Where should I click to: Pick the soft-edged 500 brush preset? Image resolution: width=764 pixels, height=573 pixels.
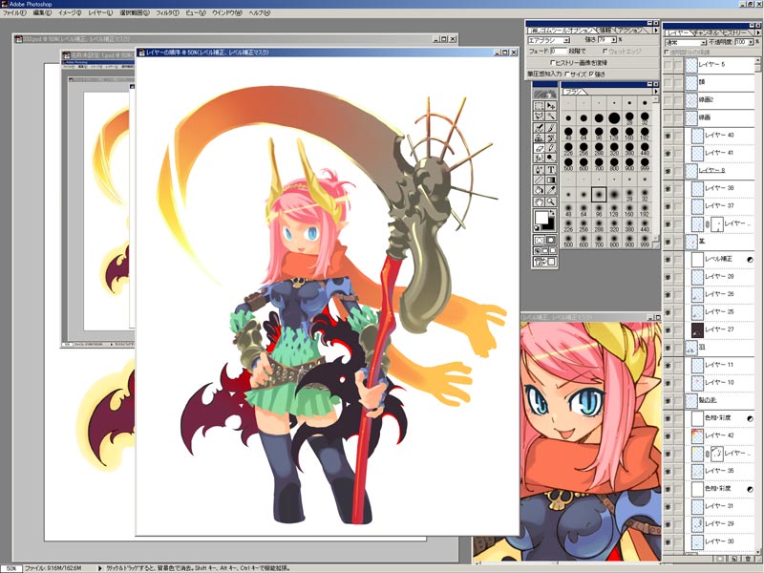click(568, 241)
